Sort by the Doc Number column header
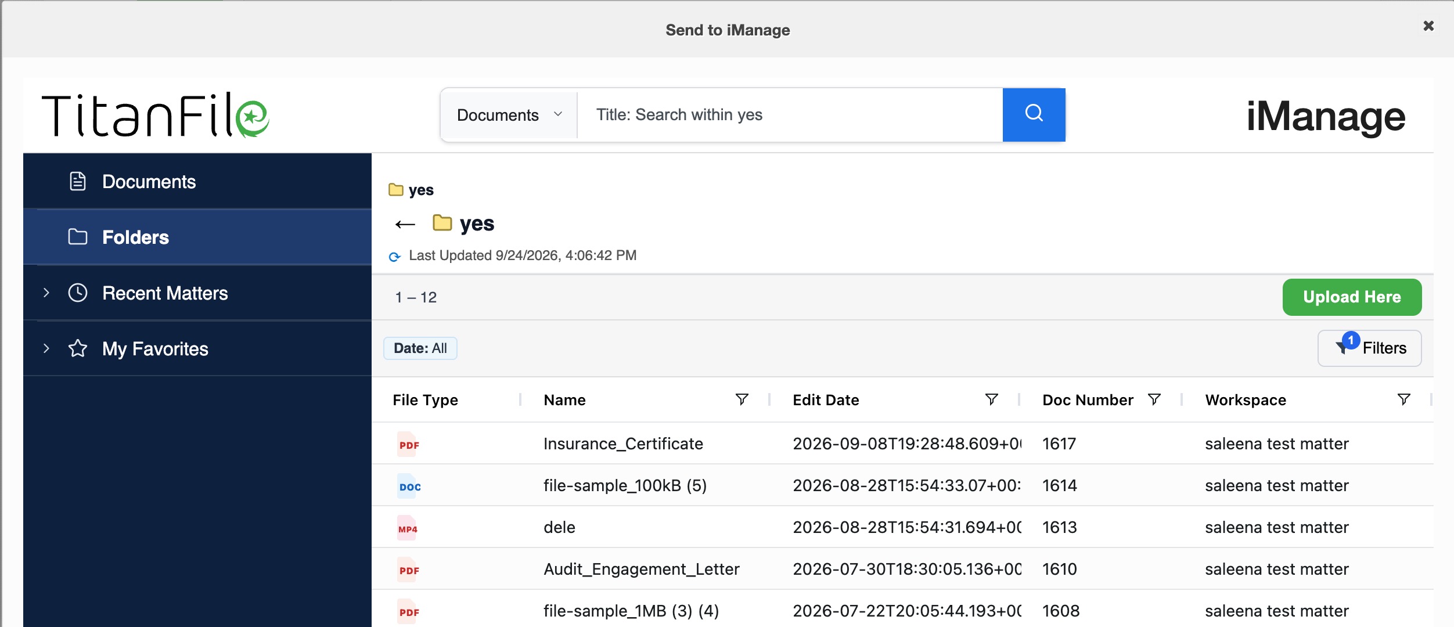Screen dimensions: 1454x627 click(1088, 400)
